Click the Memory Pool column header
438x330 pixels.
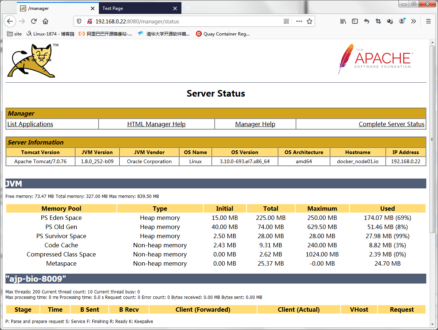[62, 209]
